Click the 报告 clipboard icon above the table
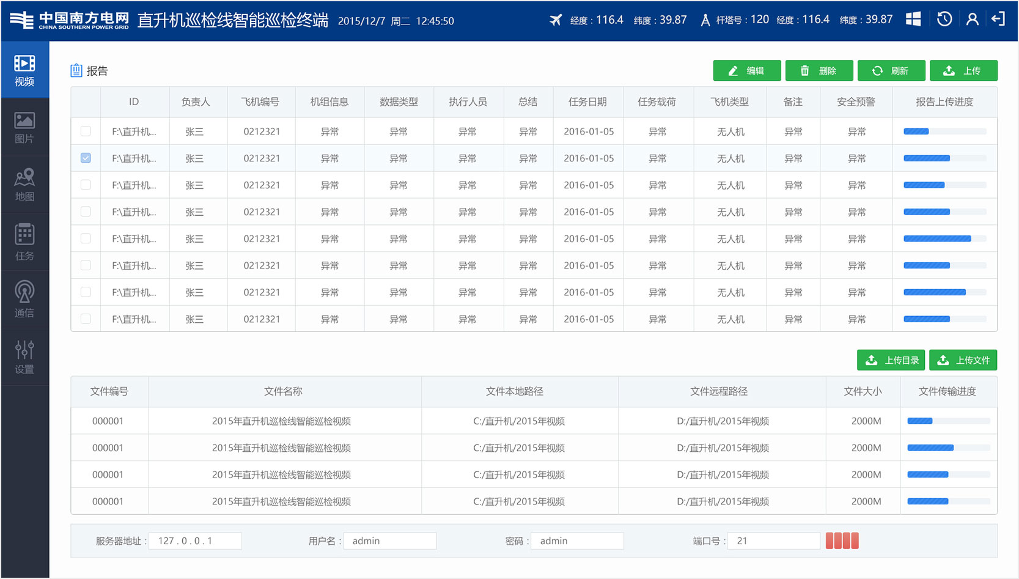 click(76, 70)
